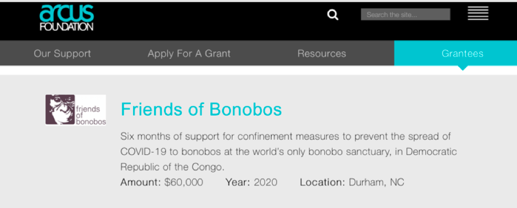The image size is (517, 208).
Task: Click the Arcus Foundation logo
Action: pyautogui.click(x=67, y=18)
